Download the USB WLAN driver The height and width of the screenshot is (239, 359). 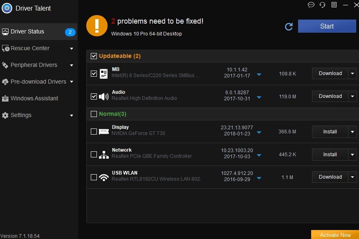coord(330,177)
